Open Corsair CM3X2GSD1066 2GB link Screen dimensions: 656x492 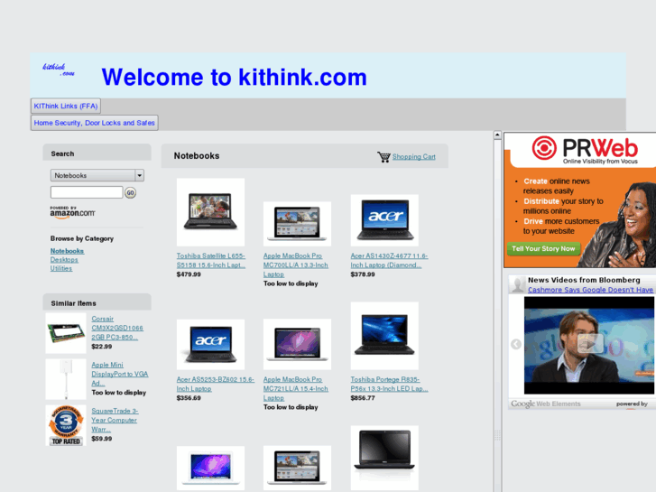click(x=117, y=328)
